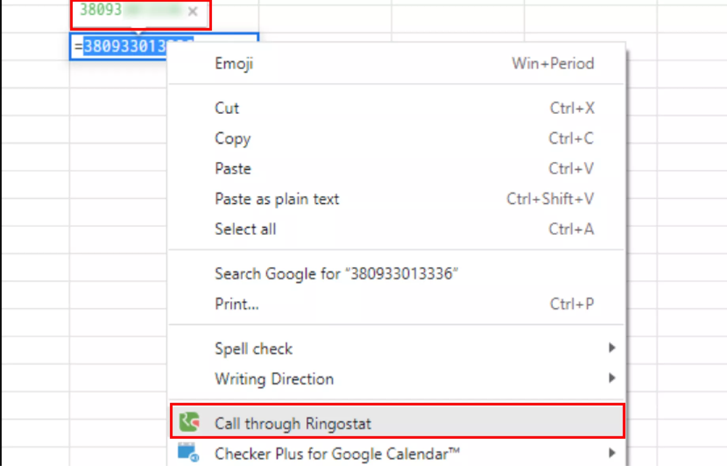Expand the Spell check submenu arrow

[612, 348]
